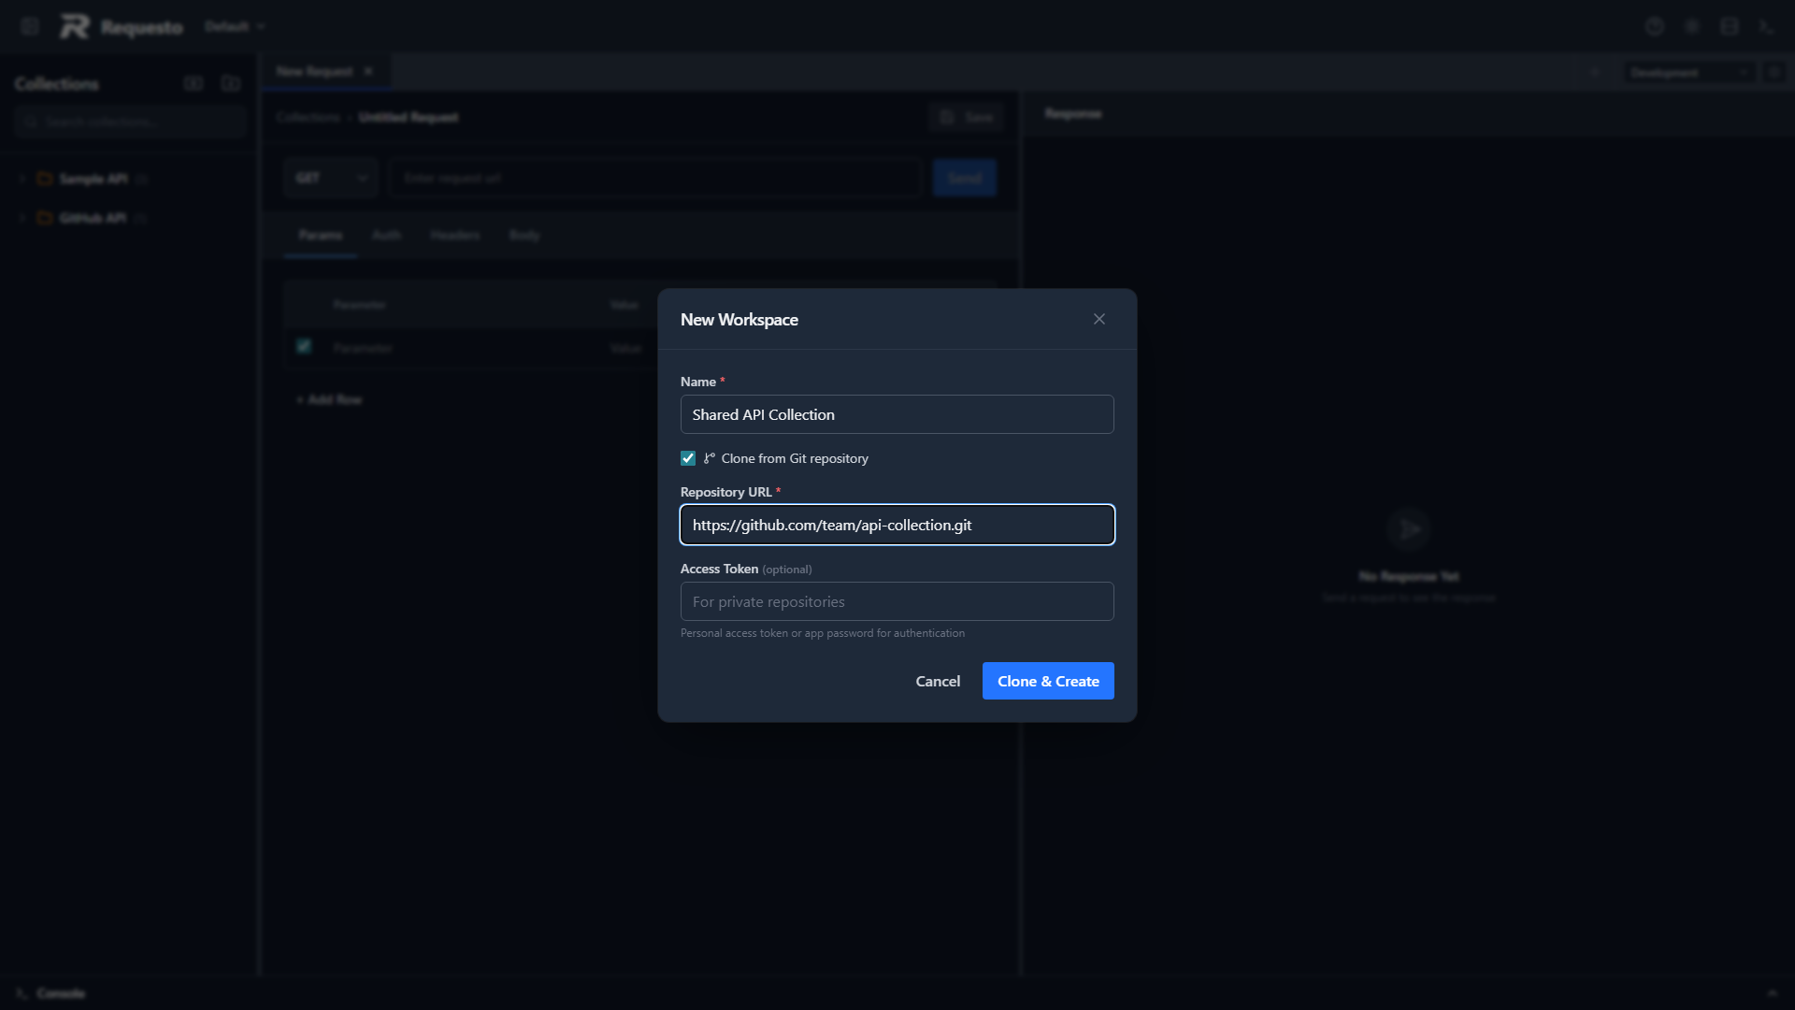Screen dimensions: 1795x1010
Task: Open the GET method dropdown
Action: click(x=331, y=177)
